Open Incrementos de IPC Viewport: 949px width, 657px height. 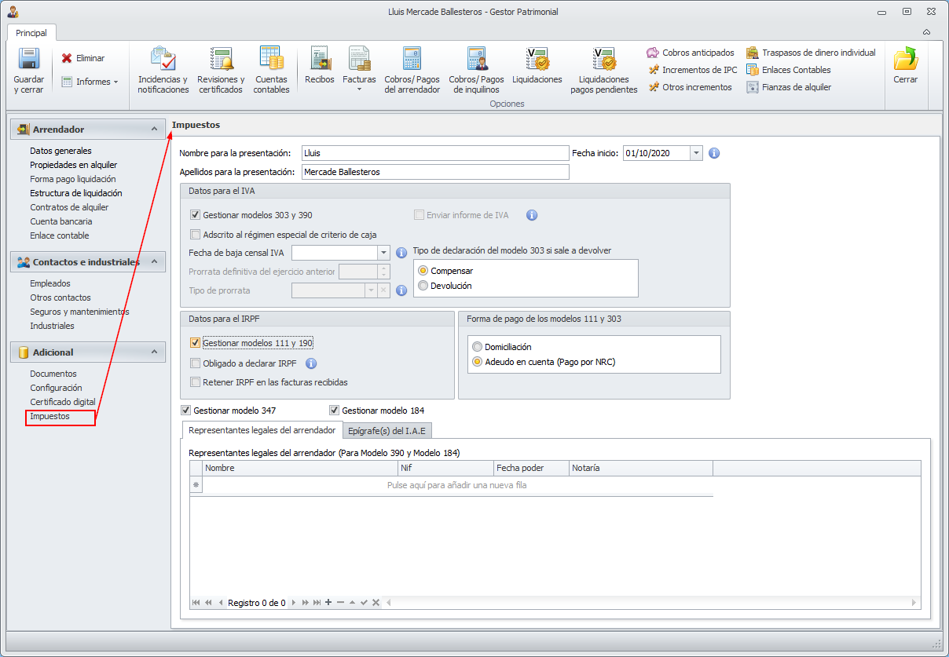point(692,70)
